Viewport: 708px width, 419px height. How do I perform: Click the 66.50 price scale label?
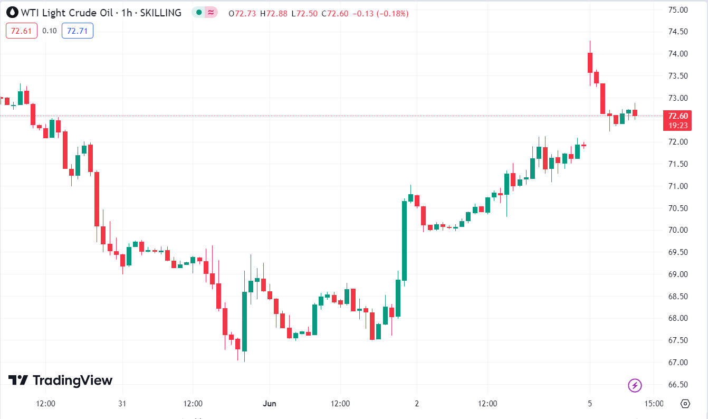[677, 384]
